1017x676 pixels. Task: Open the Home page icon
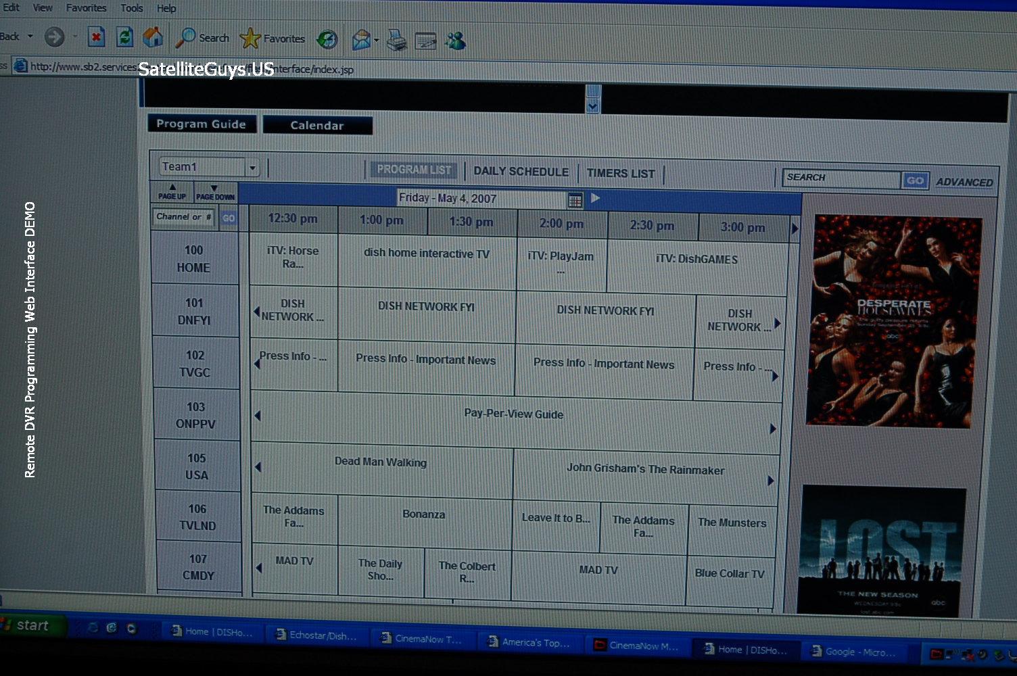click(x=153, y=37)
